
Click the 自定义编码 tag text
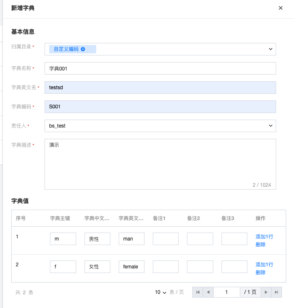[66, 49]
